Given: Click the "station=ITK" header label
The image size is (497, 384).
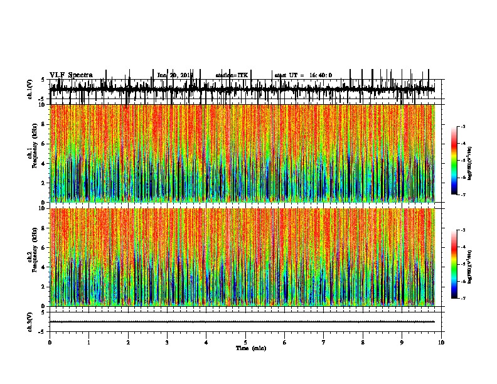Looking at the screenshot, I should coord(232,75).
